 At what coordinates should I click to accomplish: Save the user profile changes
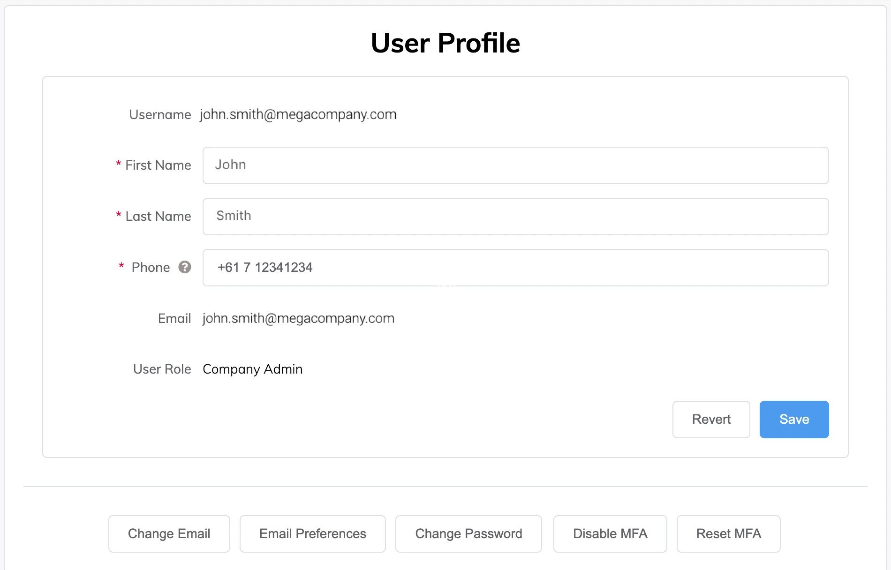click(x=793, y=420)
